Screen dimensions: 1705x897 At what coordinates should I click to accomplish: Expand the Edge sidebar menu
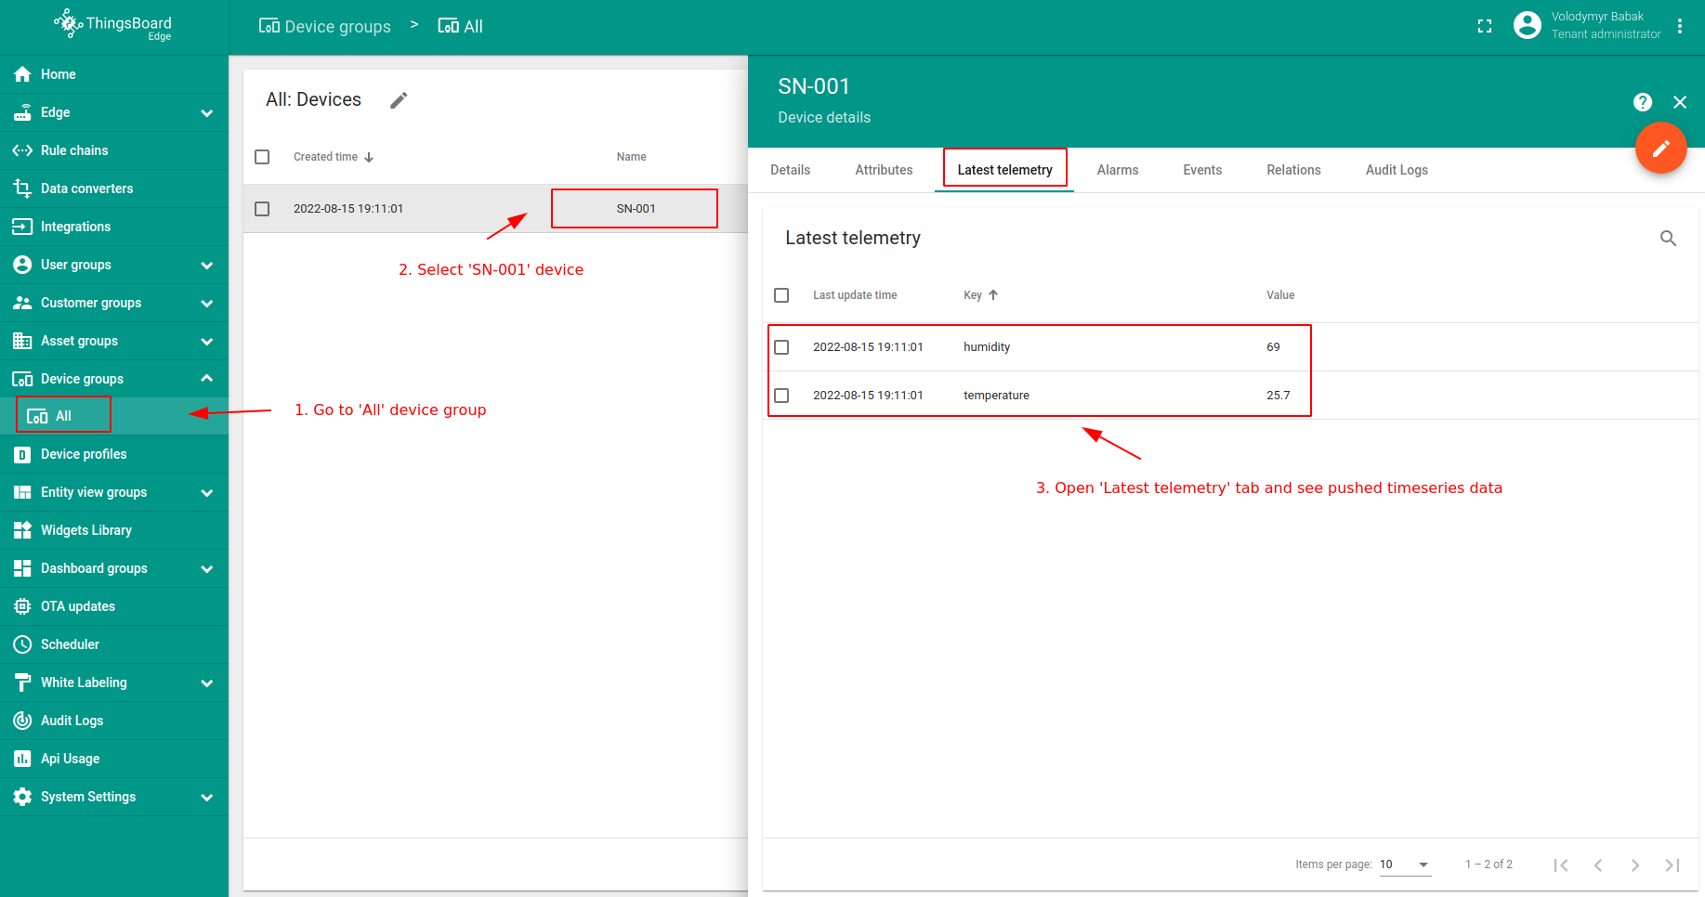coord(206,112)
